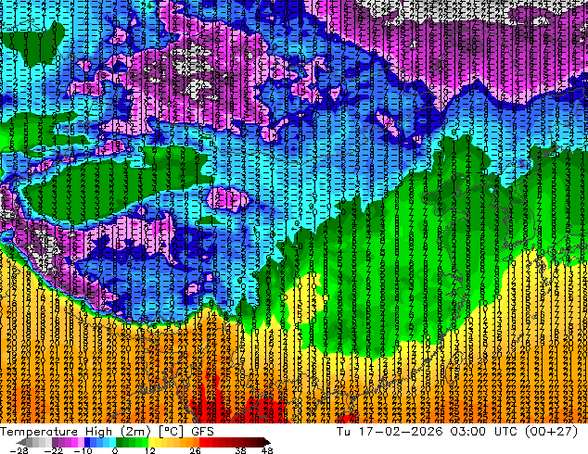Click the dark blue swatch at -10
588x454 pixels.
(87, 442)
